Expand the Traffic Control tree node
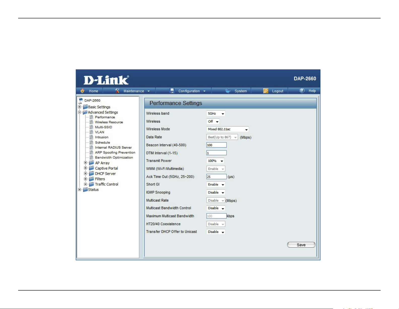 pyautogui.click(x=86, y=184)
